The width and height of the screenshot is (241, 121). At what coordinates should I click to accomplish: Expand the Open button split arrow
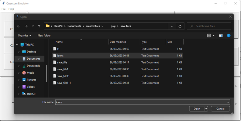(206, 109)
